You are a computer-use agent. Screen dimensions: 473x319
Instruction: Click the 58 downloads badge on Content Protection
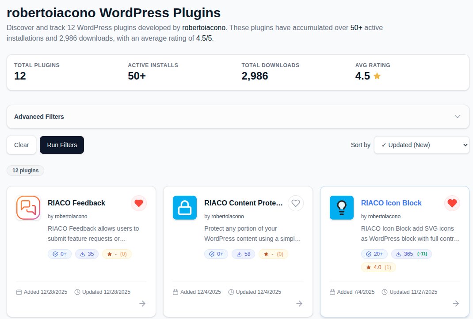pyautogui.click(x=244, y=254)
